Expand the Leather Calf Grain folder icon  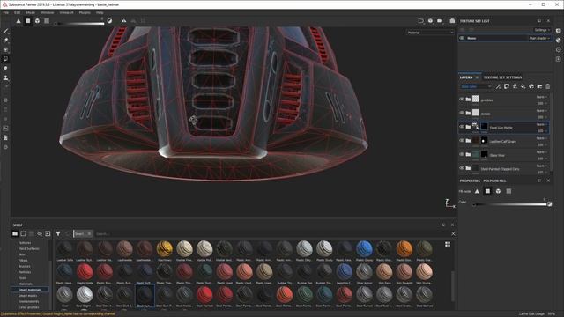click(x=468, y=141)
